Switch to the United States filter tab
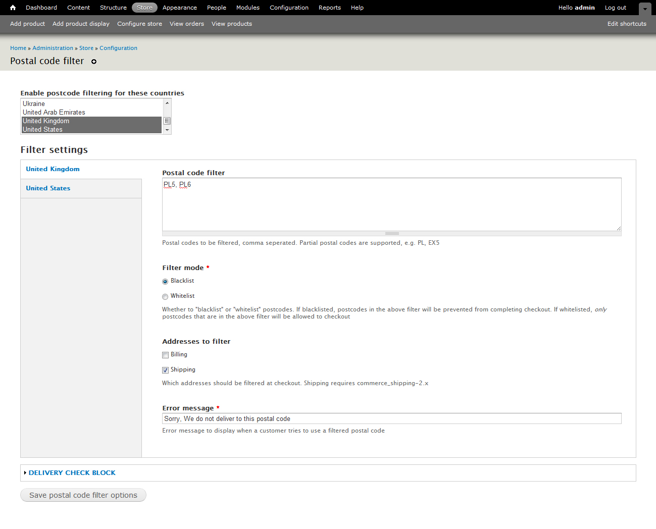656x529 pixels. pyautogui.click(x=48, y=188)
